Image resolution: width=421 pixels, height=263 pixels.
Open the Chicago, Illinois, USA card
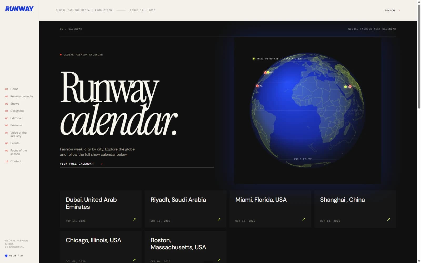point(101,247)
